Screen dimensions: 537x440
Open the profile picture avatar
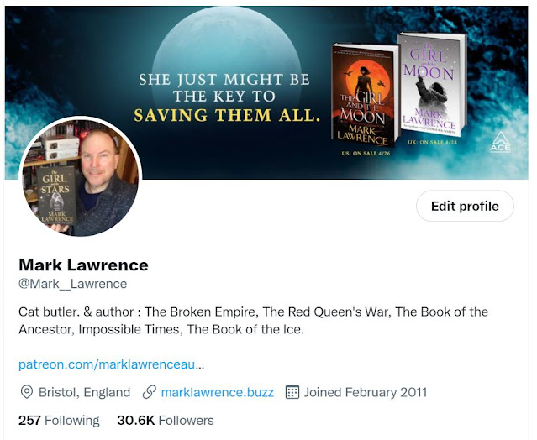(x=81, y=176)
